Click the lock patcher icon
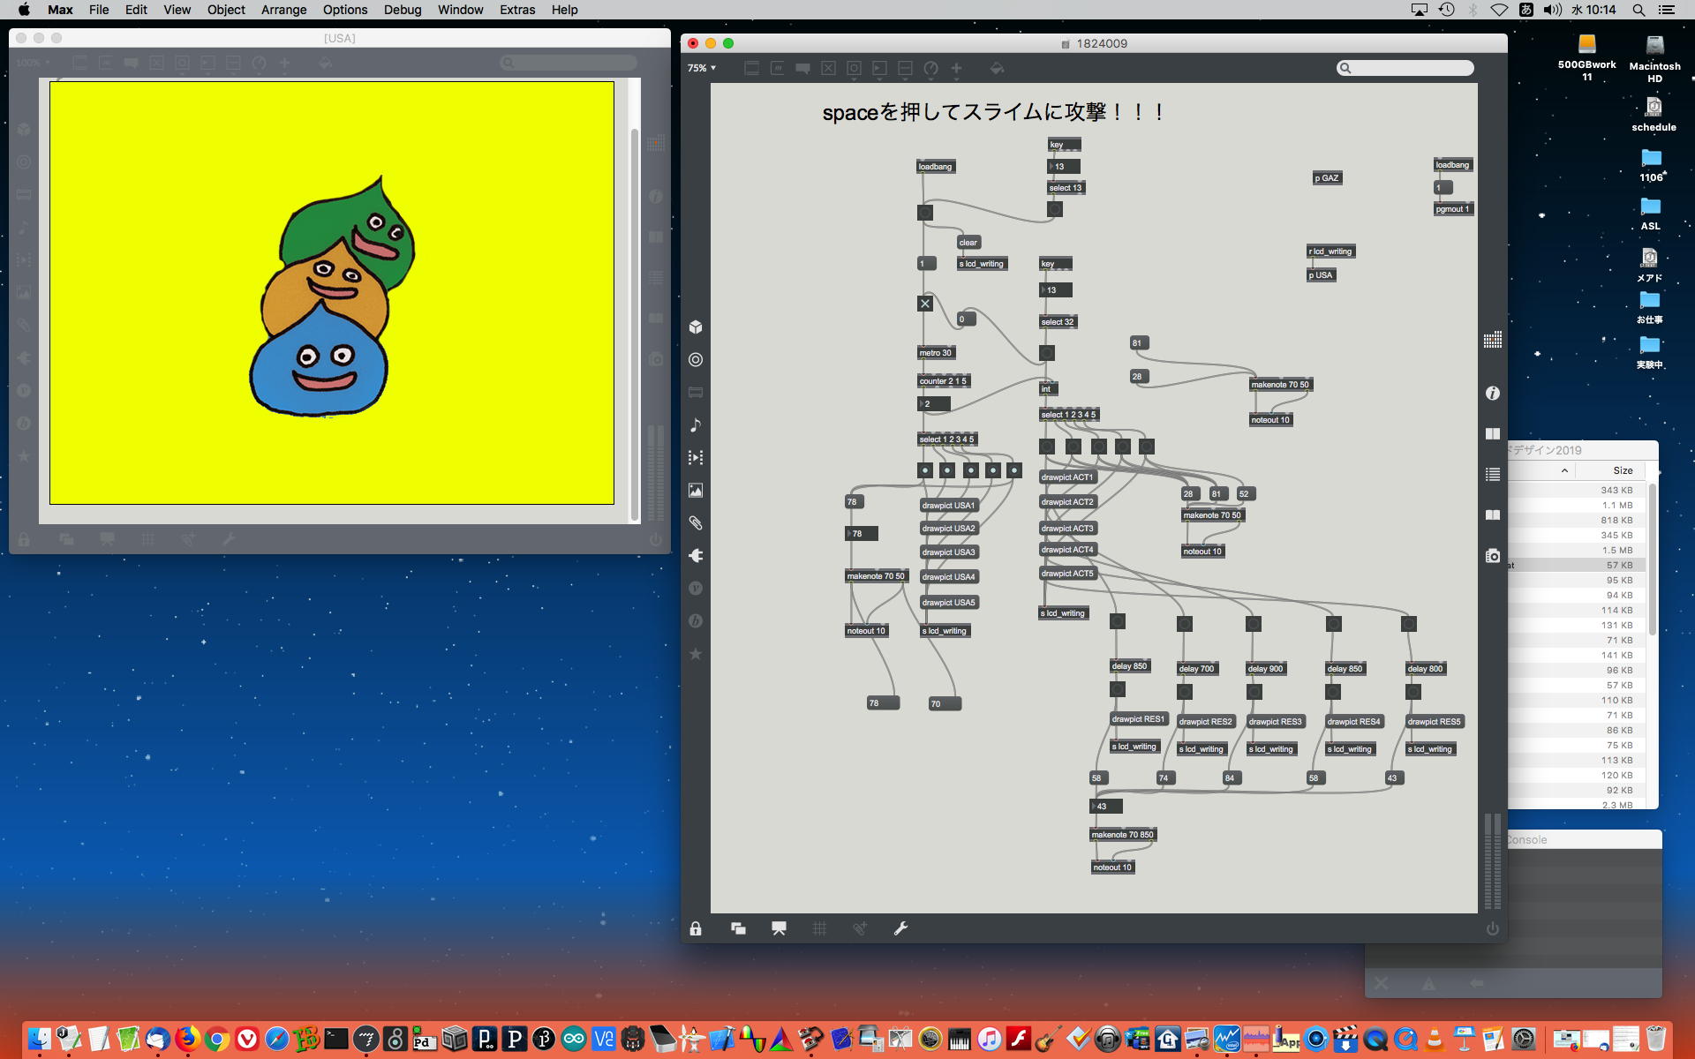 click(696, 928)
